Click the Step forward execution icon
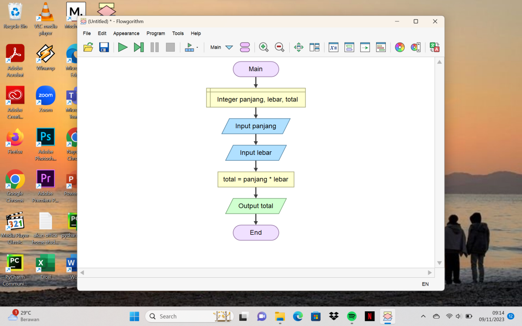 139,47
